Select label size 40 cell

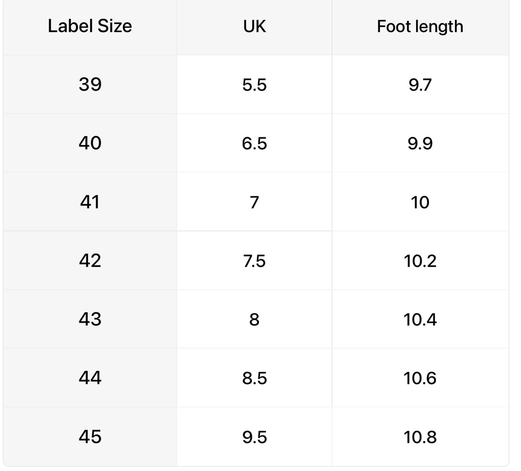coord(90,143)
